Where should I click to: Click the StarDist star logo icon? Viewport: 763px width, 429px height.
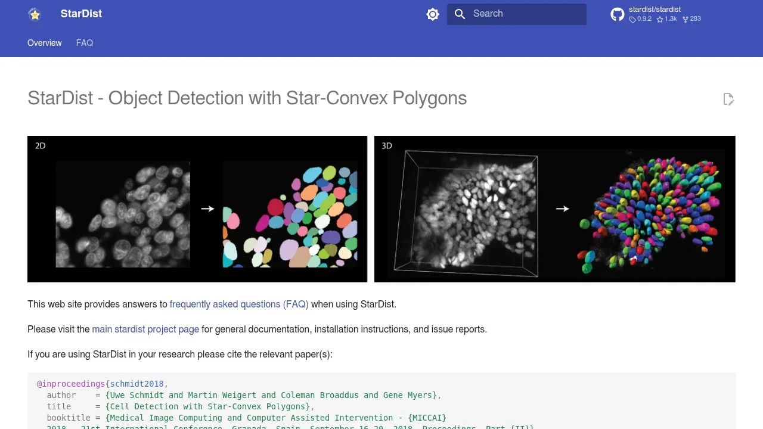pyautogui.click(x=35, y=14)
